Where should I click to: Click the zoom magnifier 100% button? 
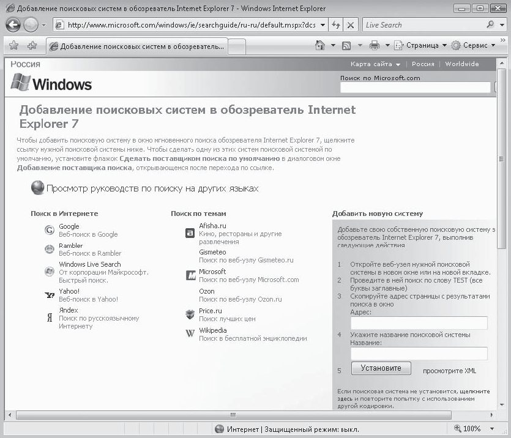tap(468, 429)
